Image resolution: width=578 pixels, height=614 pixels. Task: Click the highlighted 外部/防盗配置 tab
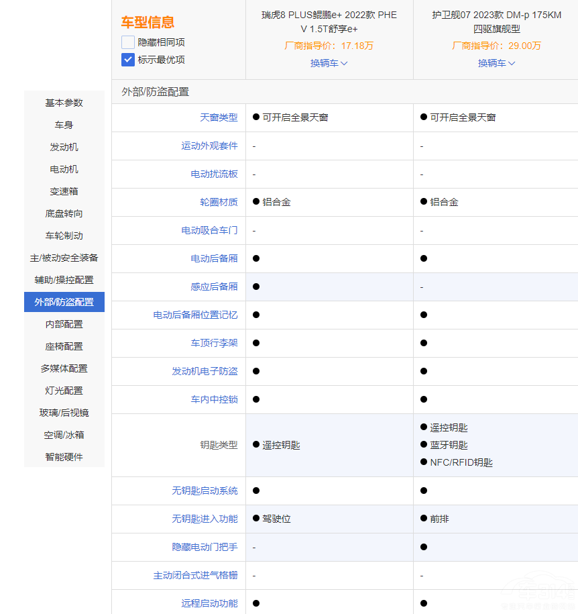(64, 302)
